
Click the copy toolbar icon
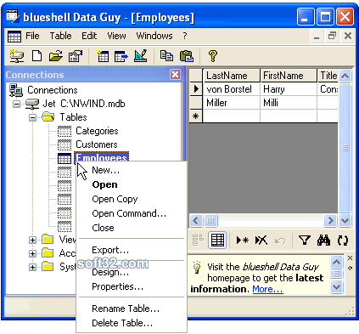[x=166, y=56]
